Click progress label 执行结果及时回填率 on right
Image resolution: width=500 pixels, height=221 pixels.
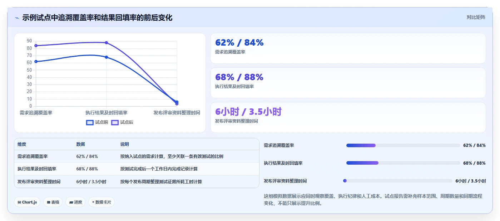[x=283, y=163]
